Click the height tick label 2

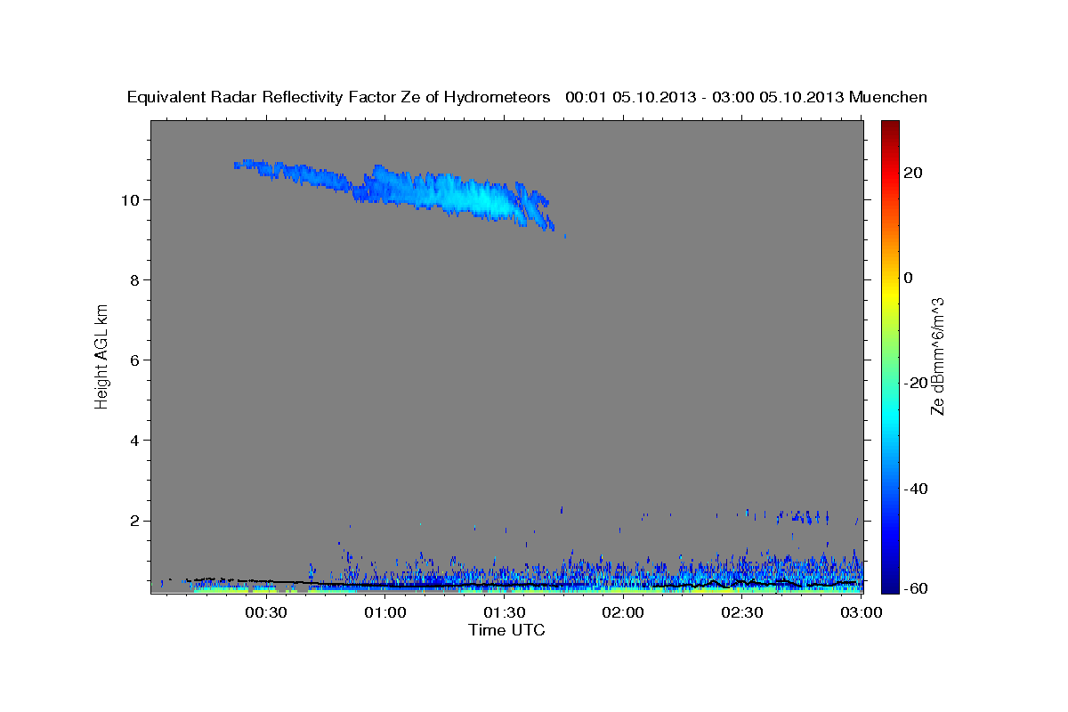click(x=136, y=520)
